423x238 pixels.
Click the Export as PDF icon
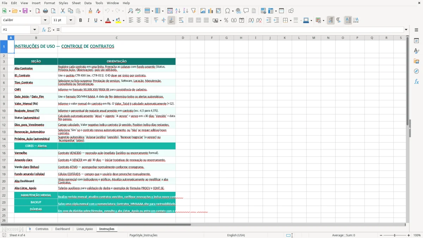[x=37, y=11]
